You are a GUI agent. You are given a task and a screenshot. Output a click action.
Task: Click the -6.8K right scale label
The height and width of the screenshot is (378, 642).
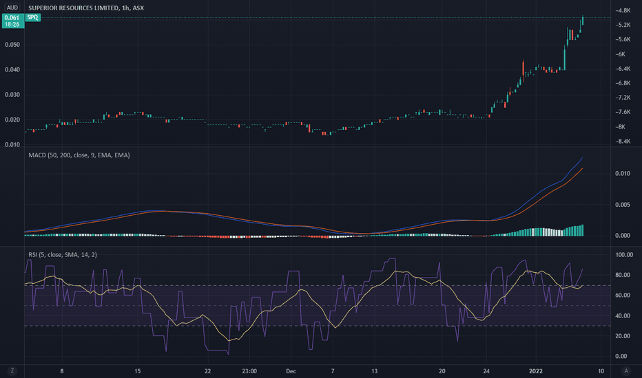tap(623, 83)
